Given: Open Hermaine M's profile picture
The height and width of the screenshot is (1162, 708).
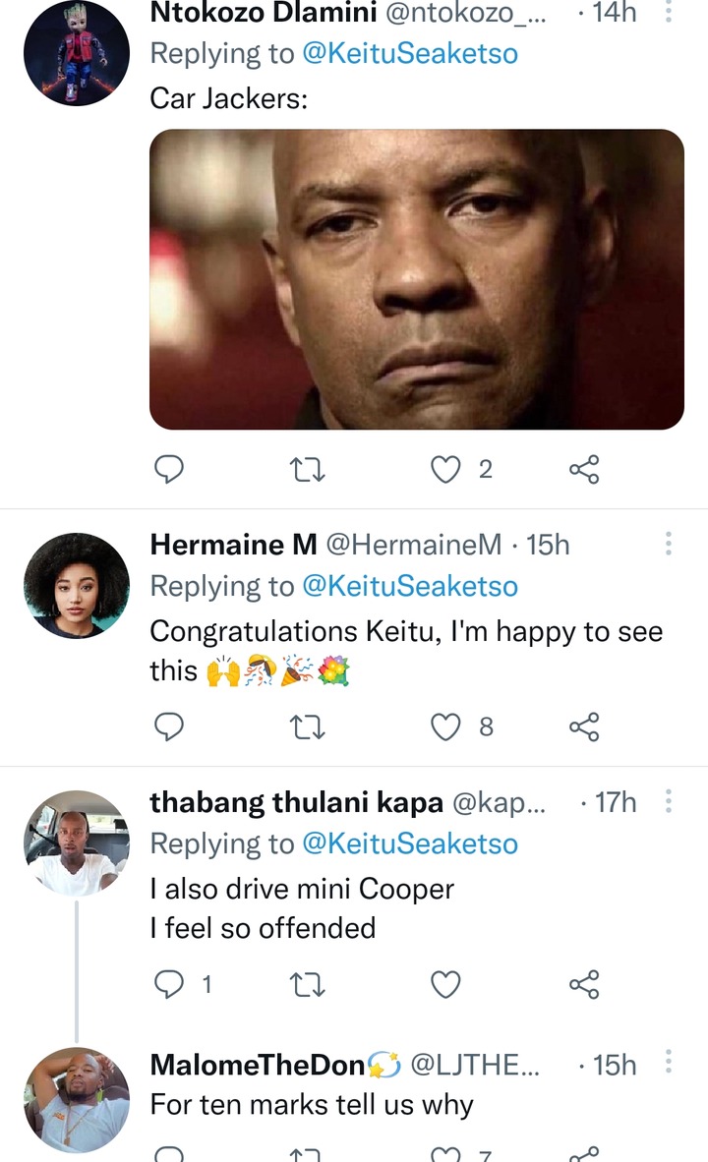Looking at the screenshot, I should (x=77, y=586).
